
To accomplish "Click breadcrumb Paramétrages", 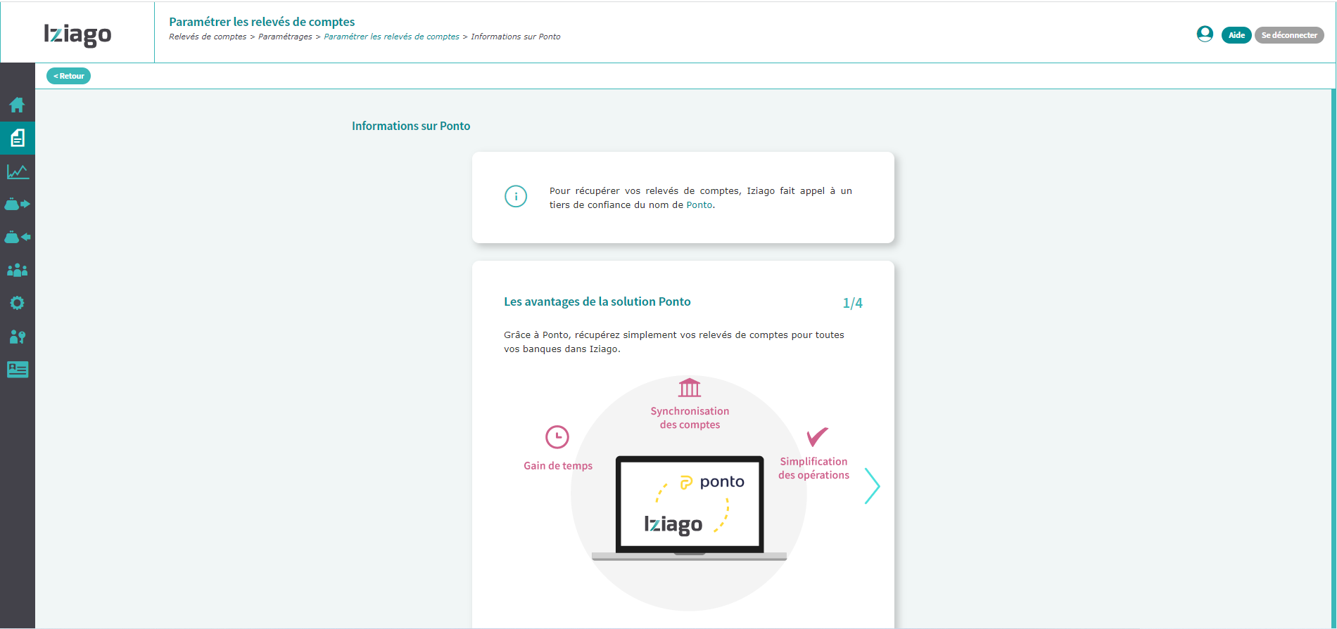I will (285, 37).
